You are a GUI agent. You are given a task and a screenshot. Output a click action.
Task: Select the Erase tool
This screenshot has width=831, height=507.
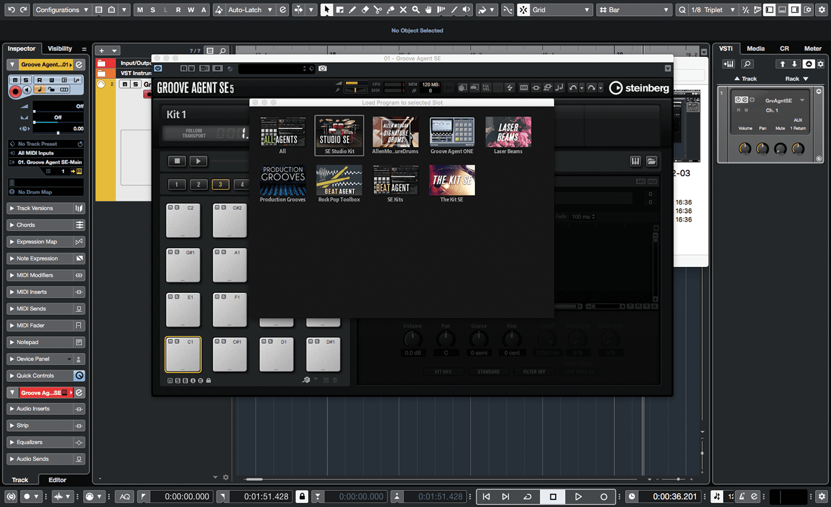365,10
